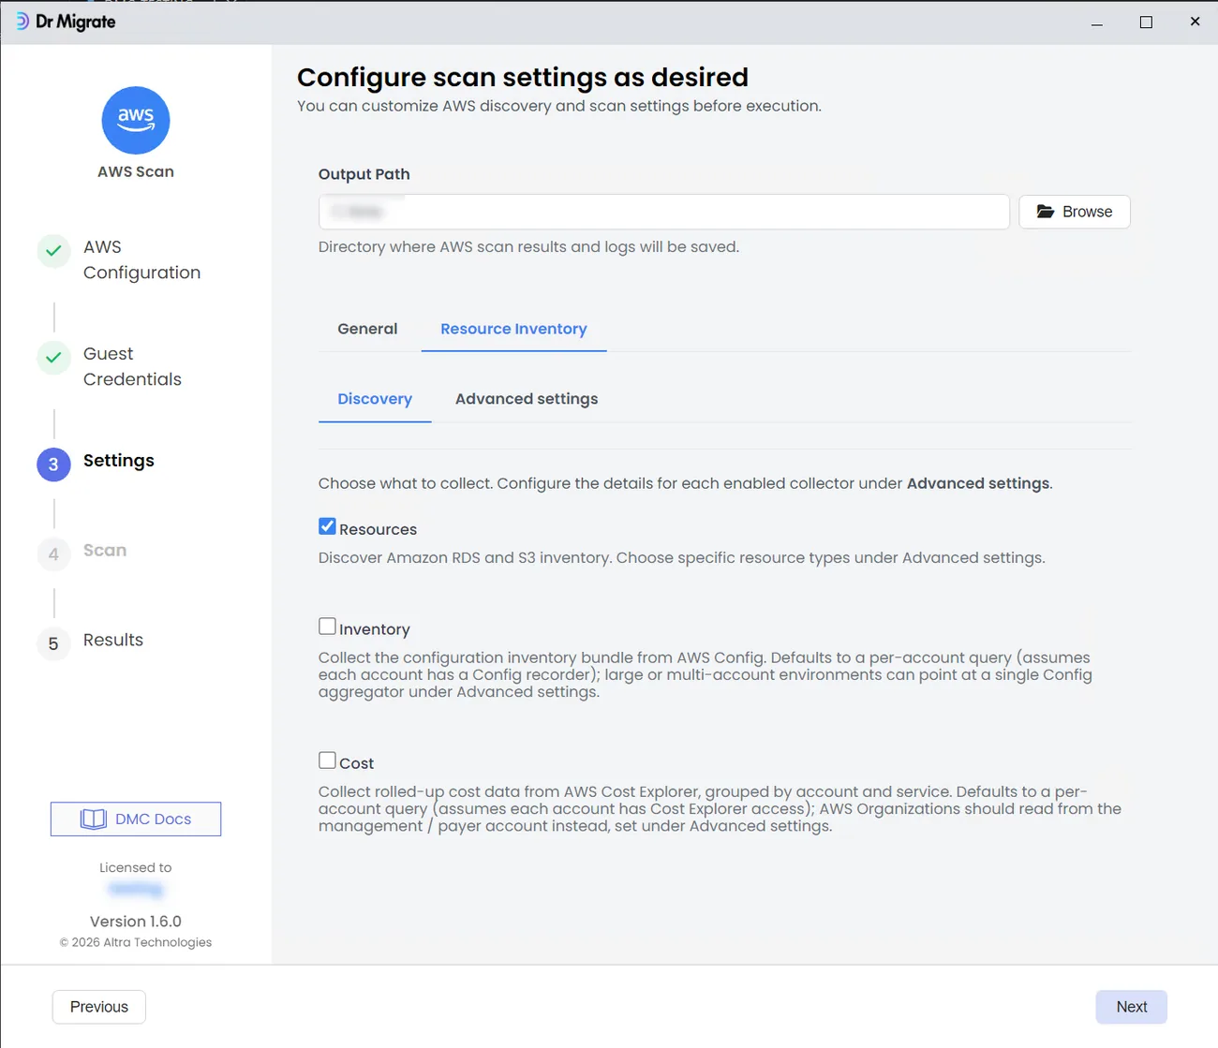Click the book icon beside DMC Docs
1218x1048 pixels.
(x=94, y=819)
